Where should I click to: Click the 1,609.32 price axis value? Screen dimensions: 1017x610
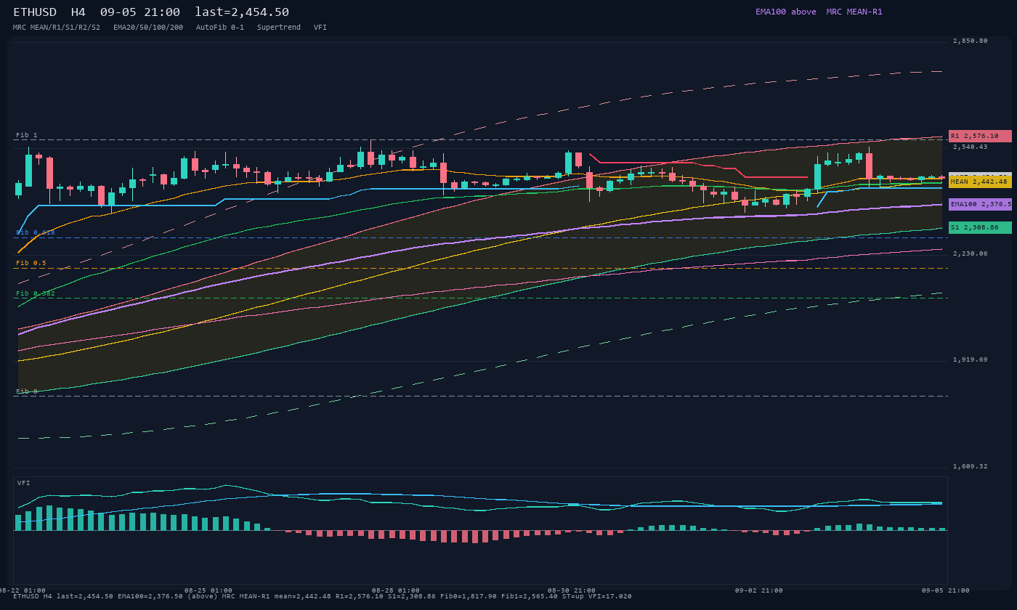point(971,466)
